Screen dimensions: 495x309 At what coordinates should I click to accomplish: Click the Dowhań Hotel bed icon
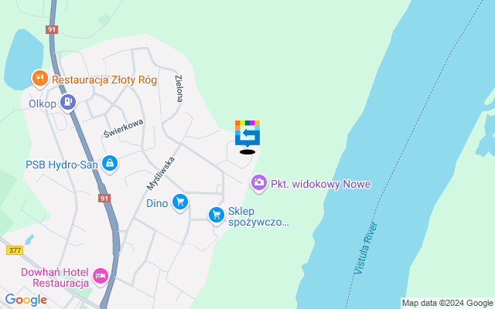click(x=101, y=277)
